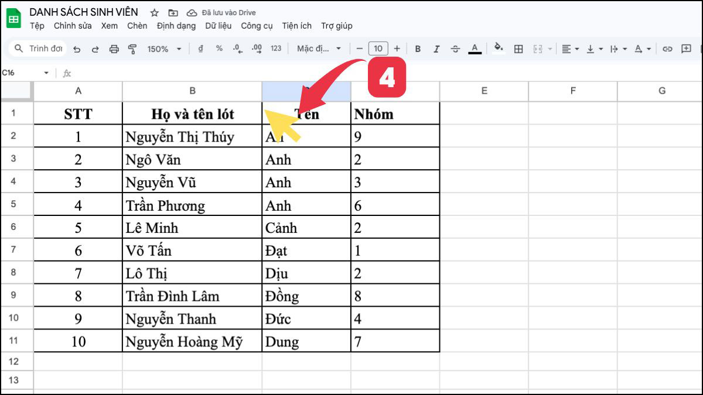
Task: Toggle bold formatting
Action: coord(418,48)
